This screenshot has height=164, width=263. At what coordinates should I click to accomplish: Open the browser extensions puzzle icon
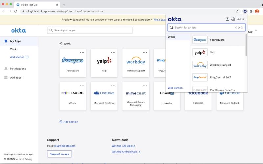[x=251, y=11]
